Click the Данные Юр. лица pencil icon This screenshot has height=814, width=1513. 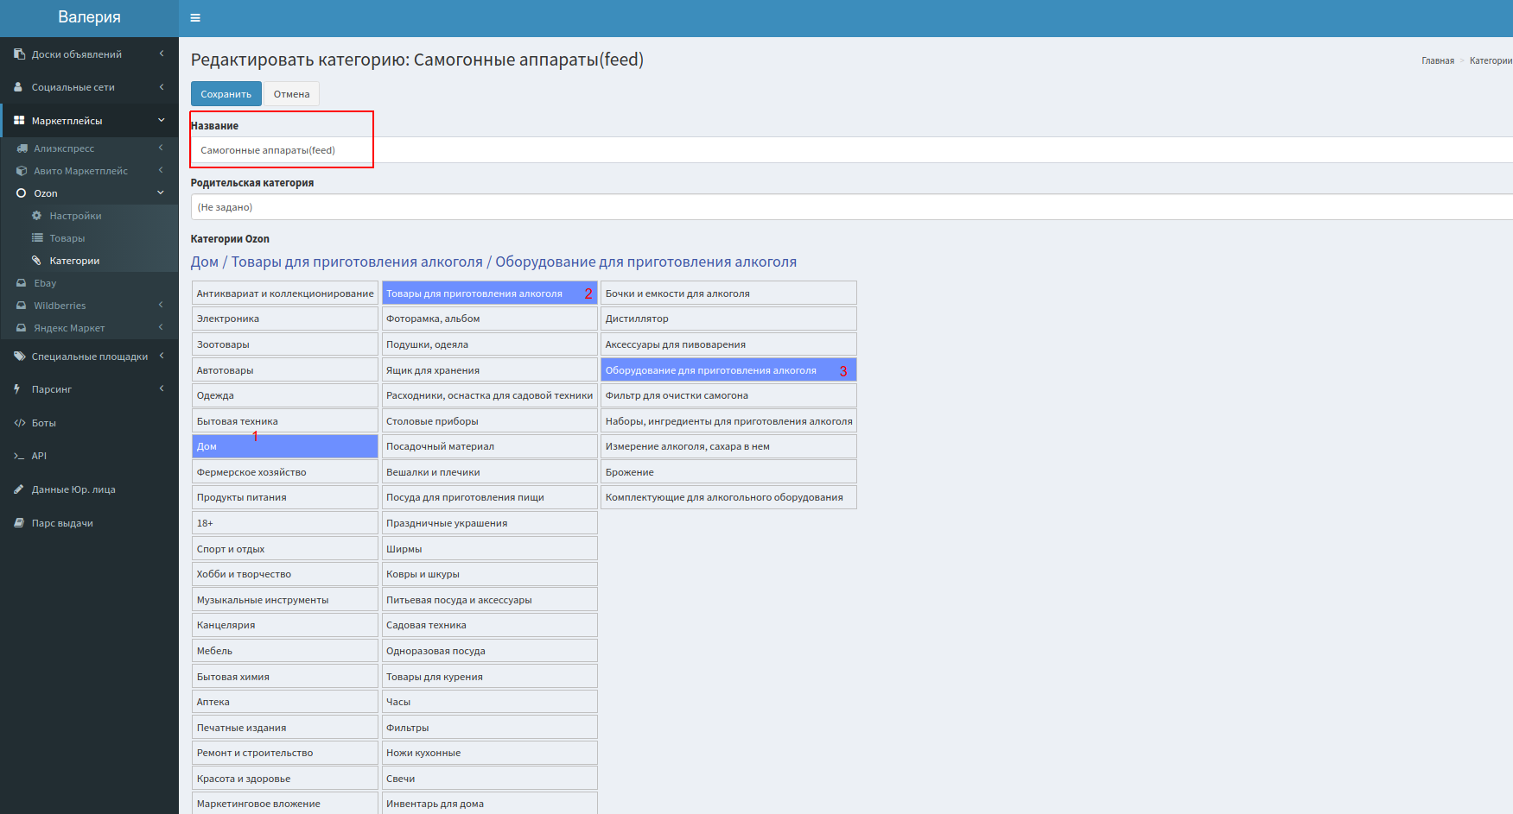pyautogui.click(x=18, y=489)
